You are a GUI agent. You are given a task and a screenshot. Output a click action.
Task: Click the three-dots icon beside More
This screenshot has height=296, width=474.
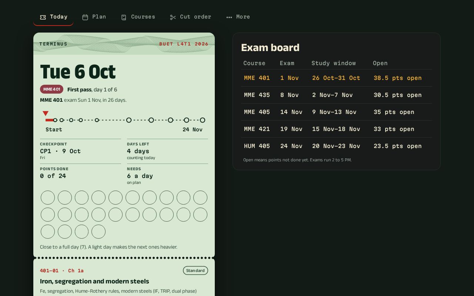click(x=229, y=17)
